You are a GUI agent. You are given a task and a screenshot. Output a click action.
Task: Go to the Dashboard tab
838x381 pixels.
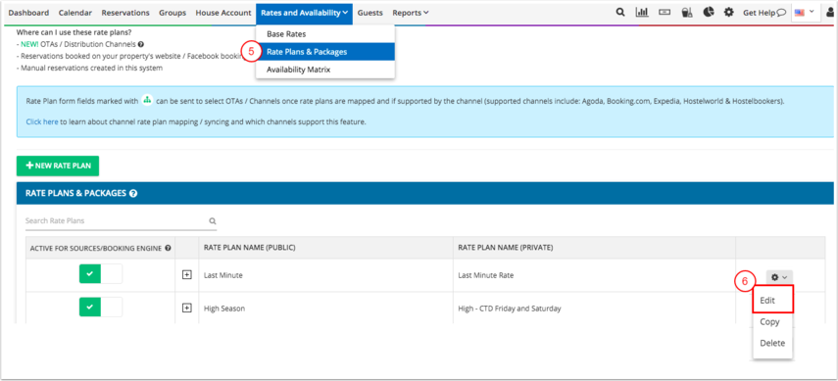(x=28, y=13)
